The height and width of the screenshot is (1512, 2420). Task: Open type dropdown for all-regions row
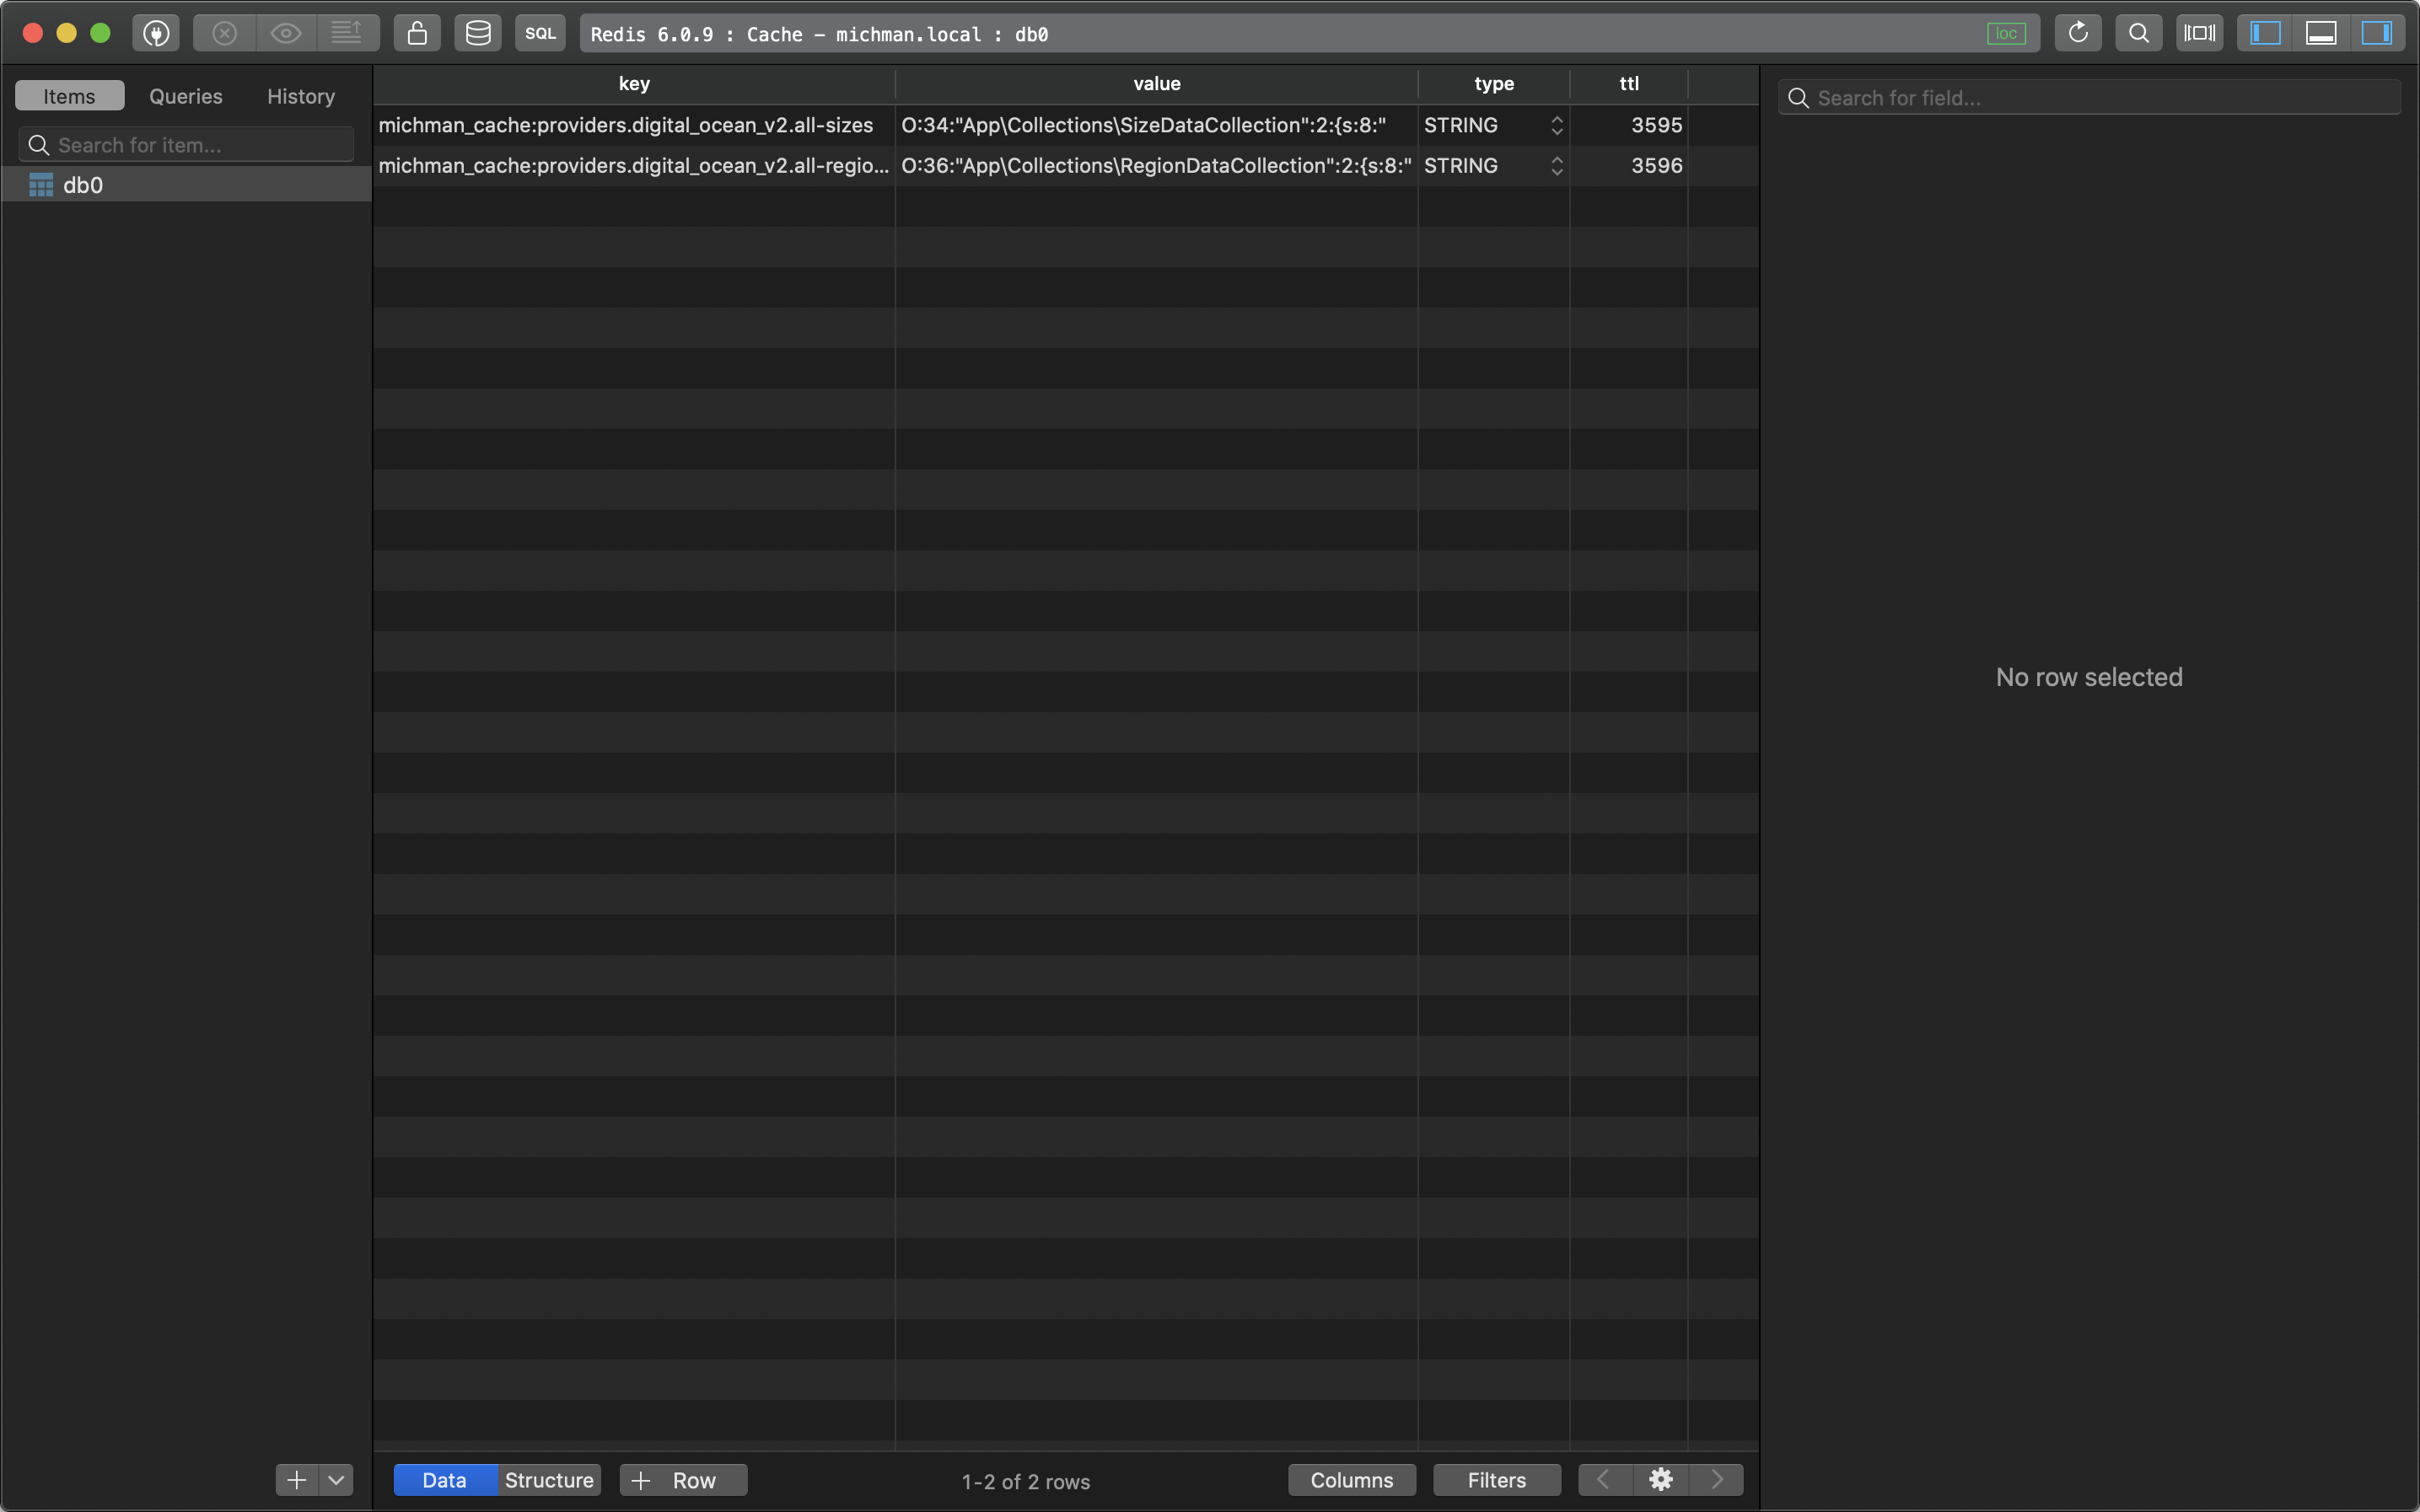[1557, 166]
